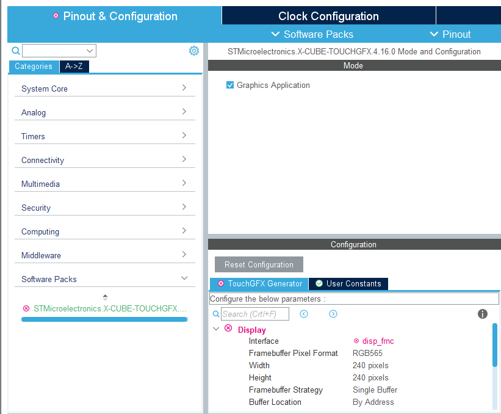This screenshot has width=501, height=414.
Task: Click the error icon beside disp_fmc
Action: click(356, 341)
